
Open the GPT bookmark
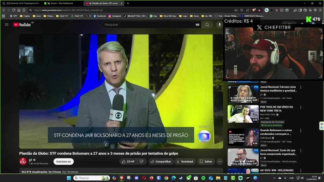13,16
